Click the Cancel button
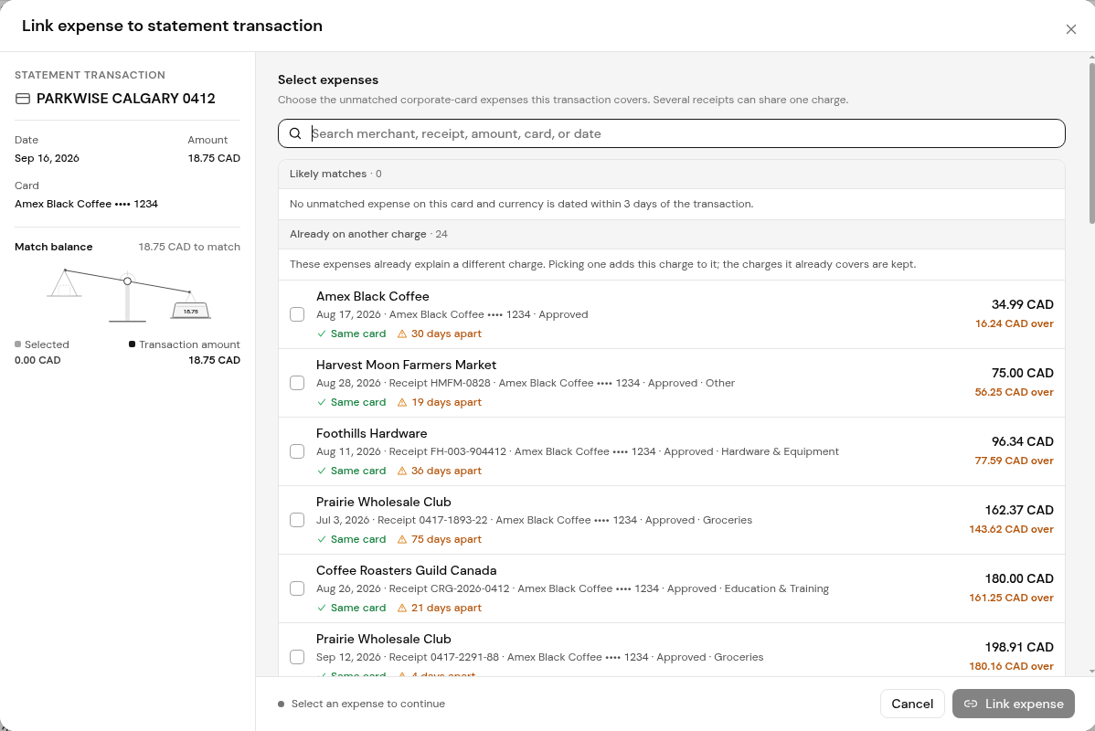1095x731 pixels. point(912,704)
